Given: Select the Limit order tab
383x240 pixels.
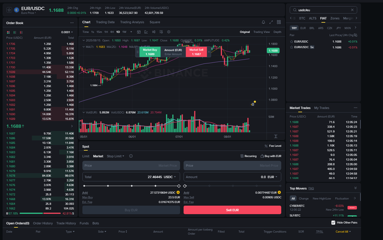Looking at the screenshot, I should tap(86, 156).
